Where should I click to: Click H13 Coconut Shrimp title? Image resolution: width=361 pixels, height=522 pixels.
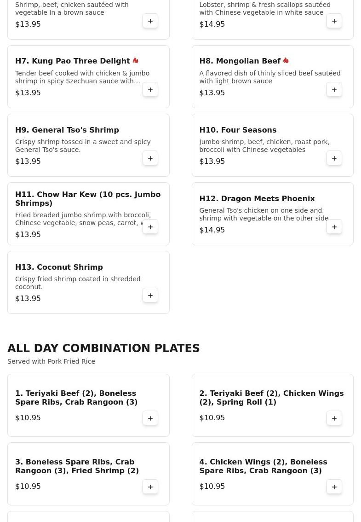tap(59, 267)
